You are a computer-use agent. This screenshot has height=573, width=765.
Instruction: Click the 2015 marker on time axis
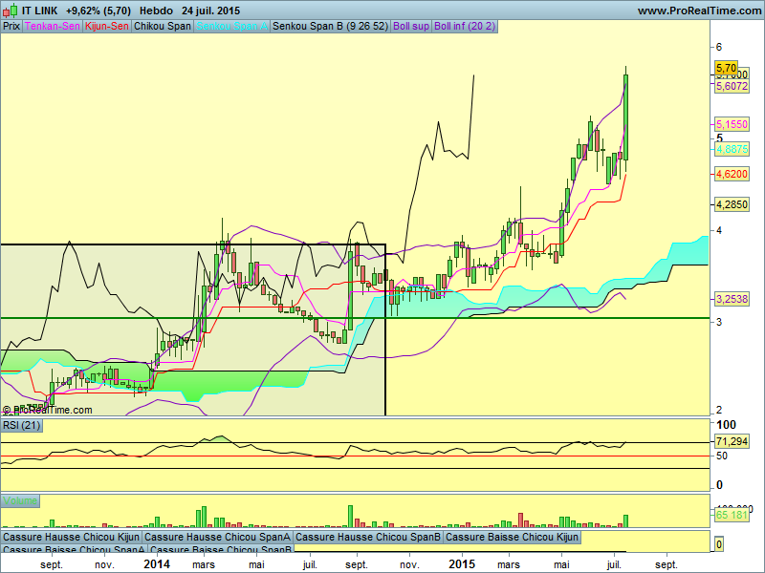462,564
